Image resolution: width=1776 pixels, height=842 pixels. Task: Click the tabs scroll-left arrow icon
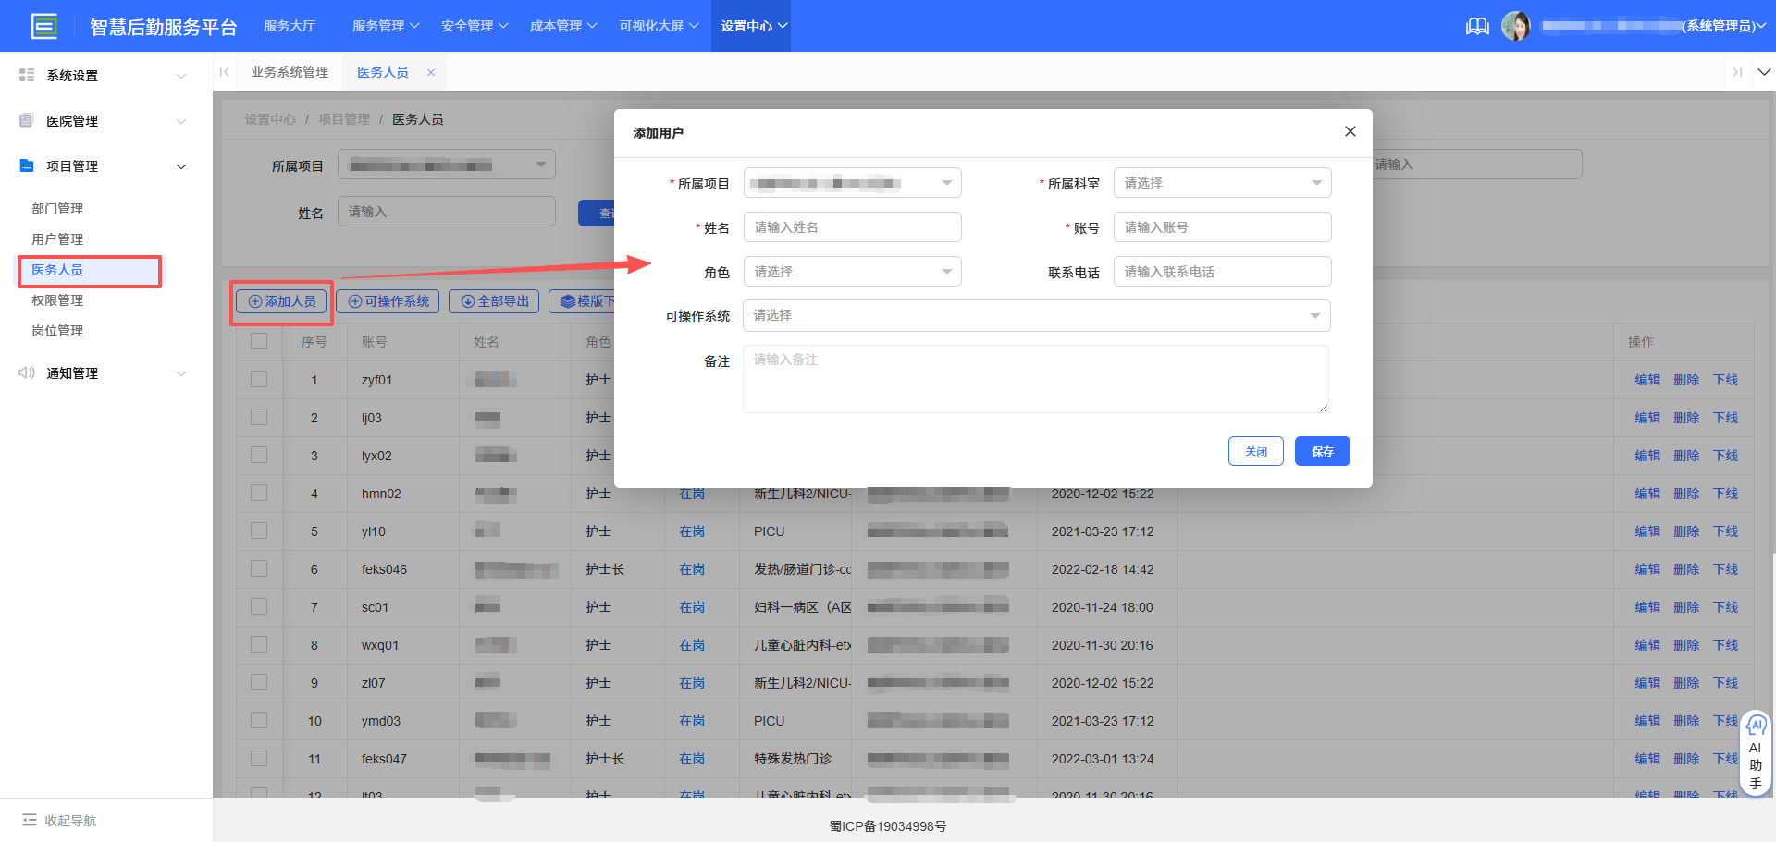click(x=225, y=72)
